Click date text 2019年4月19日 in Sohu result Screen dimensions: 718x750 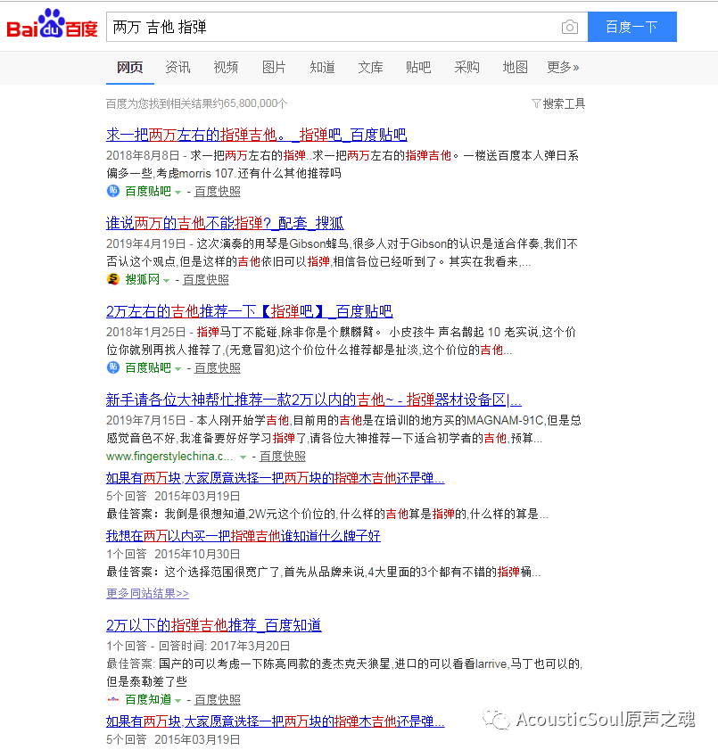(146, 244)
